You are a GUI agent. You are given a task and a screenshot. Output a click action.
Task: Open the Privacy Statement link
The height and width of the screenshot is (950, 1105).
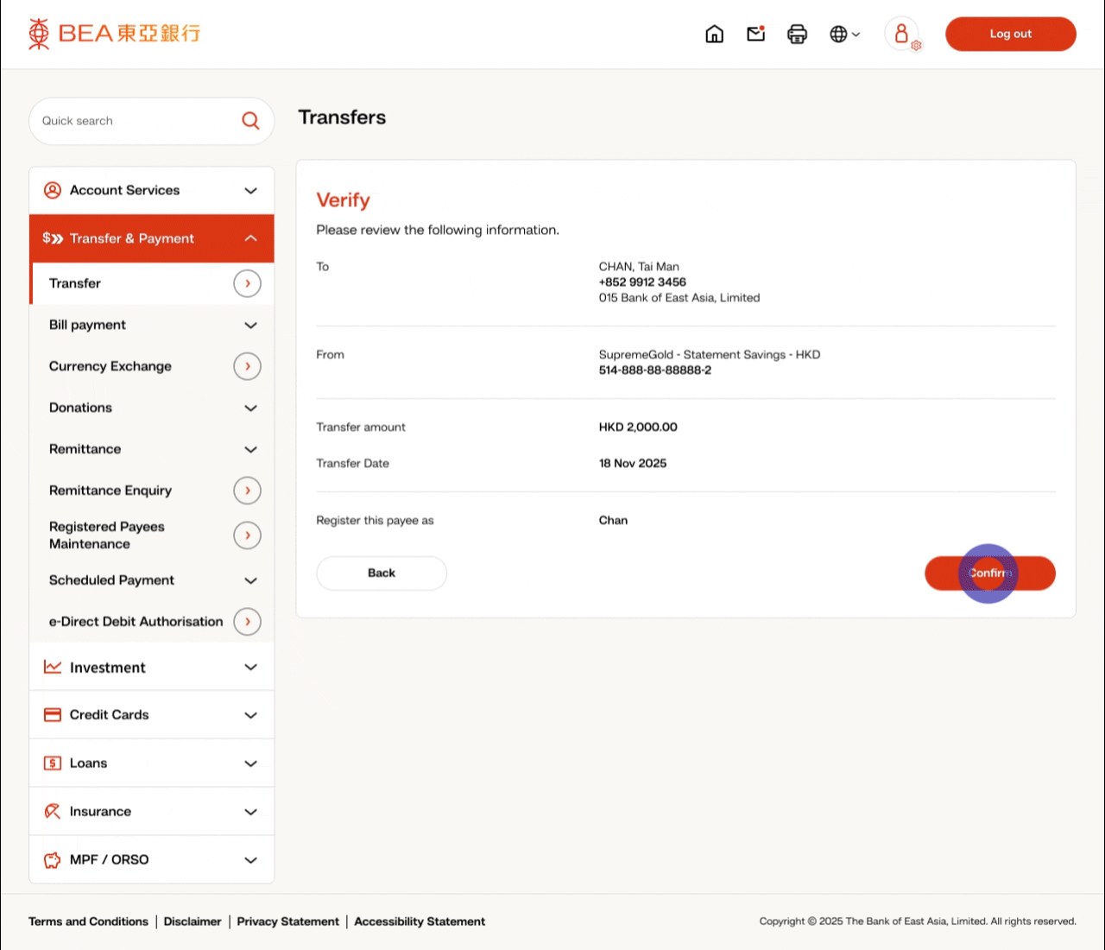[x=287, y=921]
